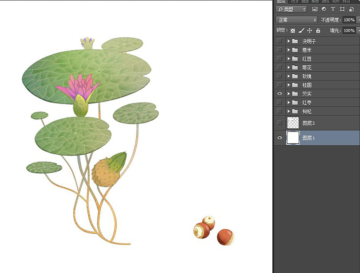
Task: Select the 芡实 group name
Action: pos(307,94)
